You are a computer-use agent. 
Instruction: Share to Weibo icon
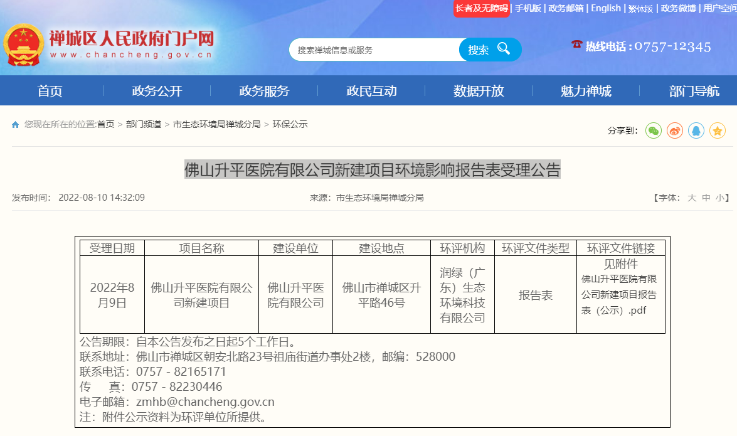674,130
